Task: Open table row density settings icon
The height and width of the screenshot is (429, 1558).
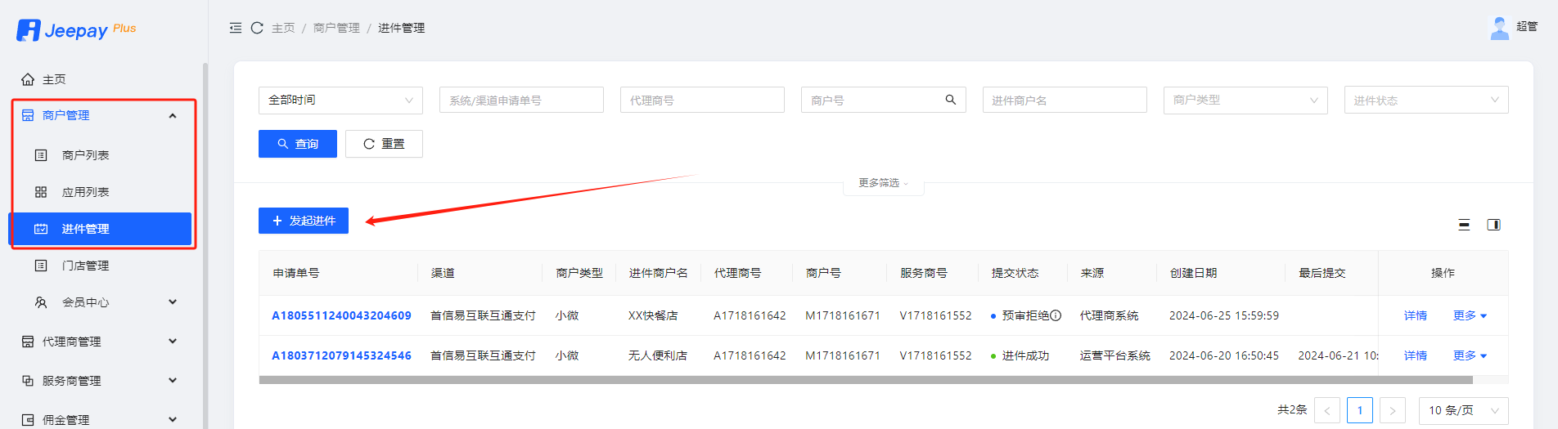Action: (1464, 225)
